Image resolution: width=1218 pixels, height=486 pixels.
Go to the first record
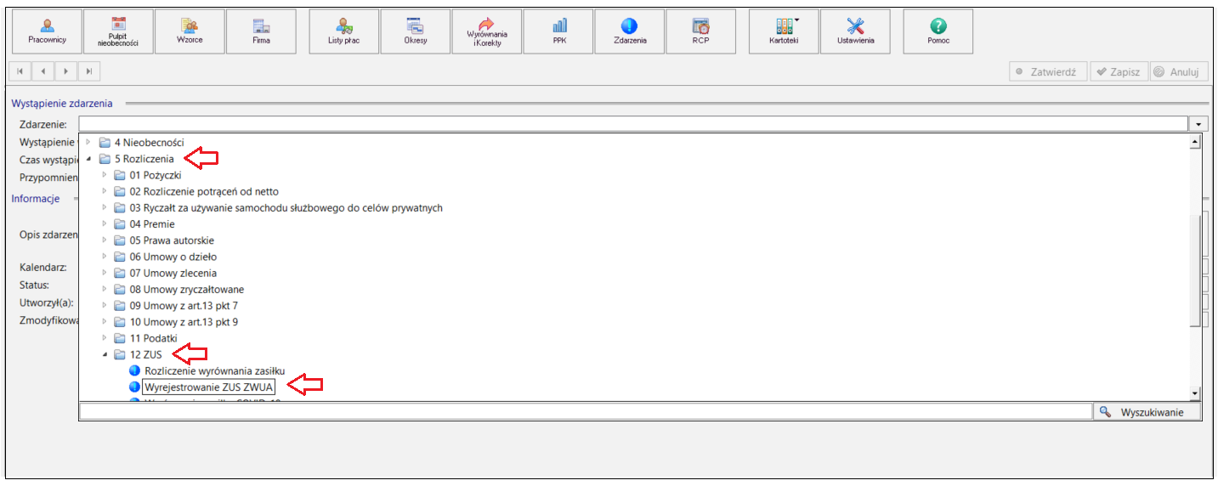[x=20, y=72]
